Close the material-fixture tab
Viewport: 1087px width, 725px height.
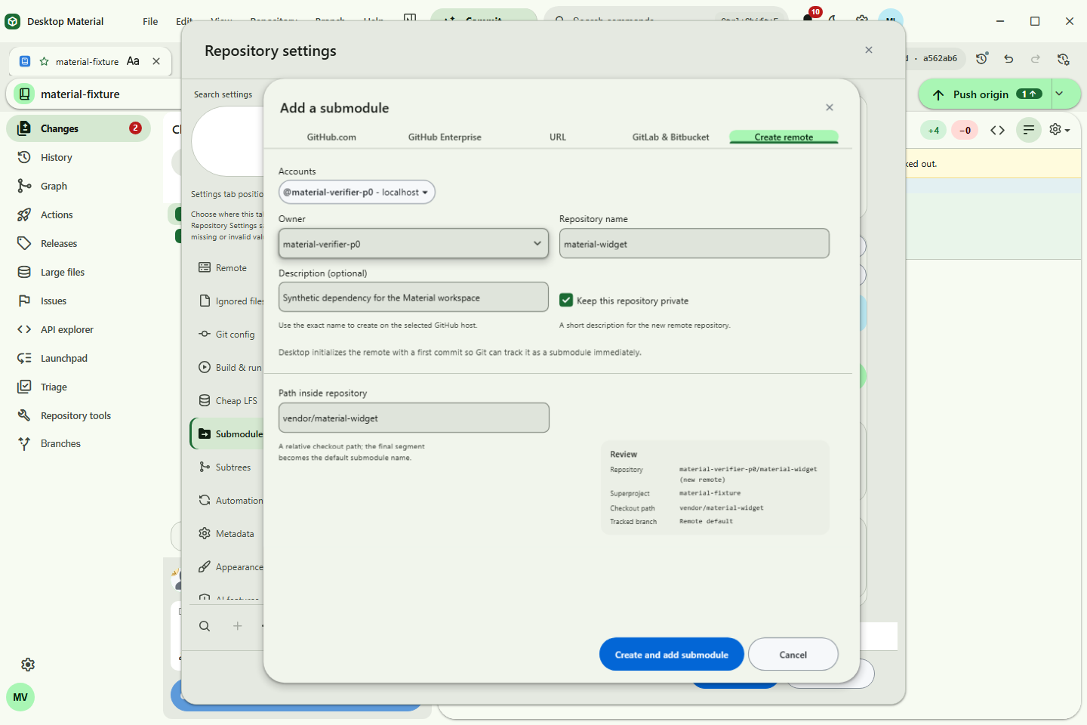click(156, 61)
